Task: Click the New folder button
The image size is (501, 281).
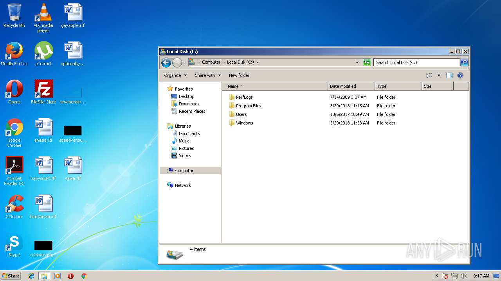Action: pyautogui.click(x=239, y=75)
